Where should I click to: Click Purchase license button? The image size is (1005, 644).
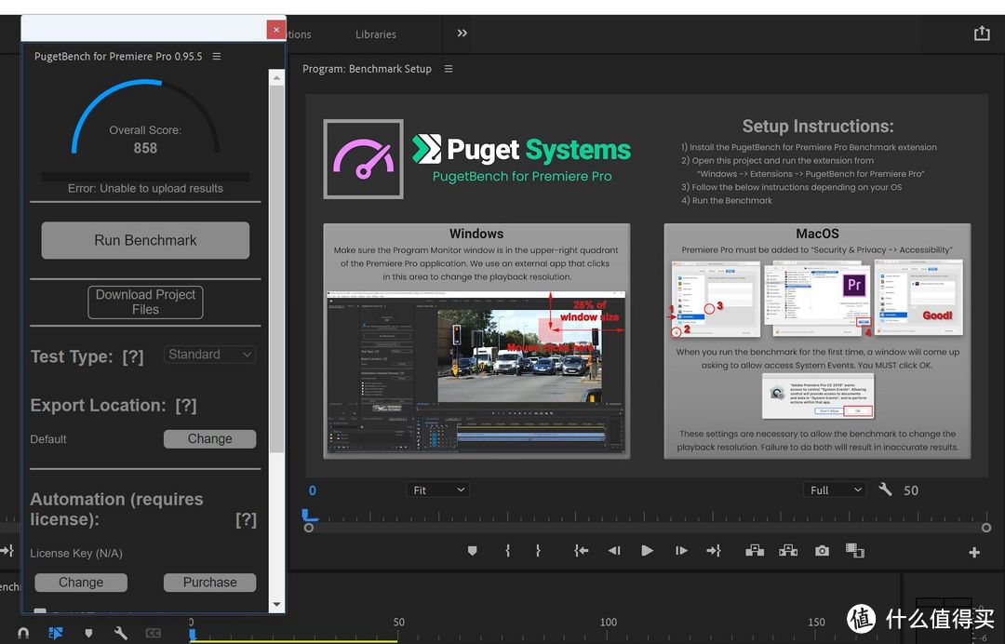point(209,583)
